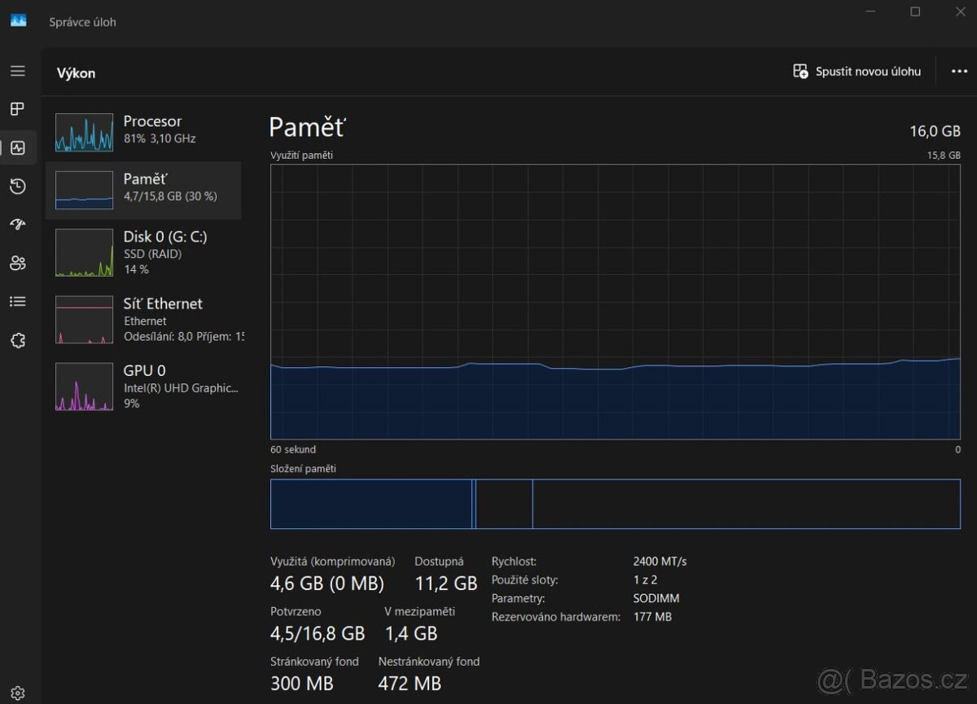The height and width of the screenshot is (704, 977).
Task: Select GPU 0 performance entry
Action: [143, 386]
